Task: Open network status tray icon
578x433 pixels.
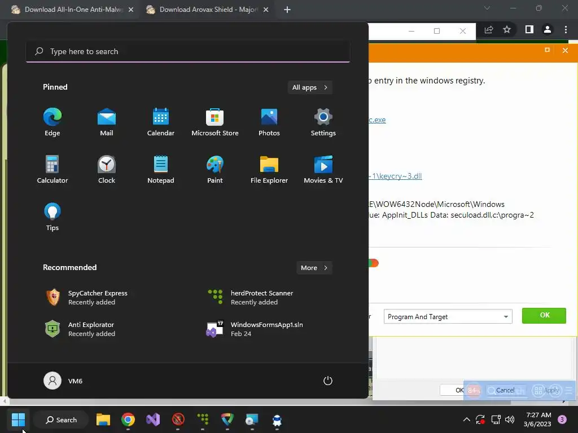Action: 496,419
